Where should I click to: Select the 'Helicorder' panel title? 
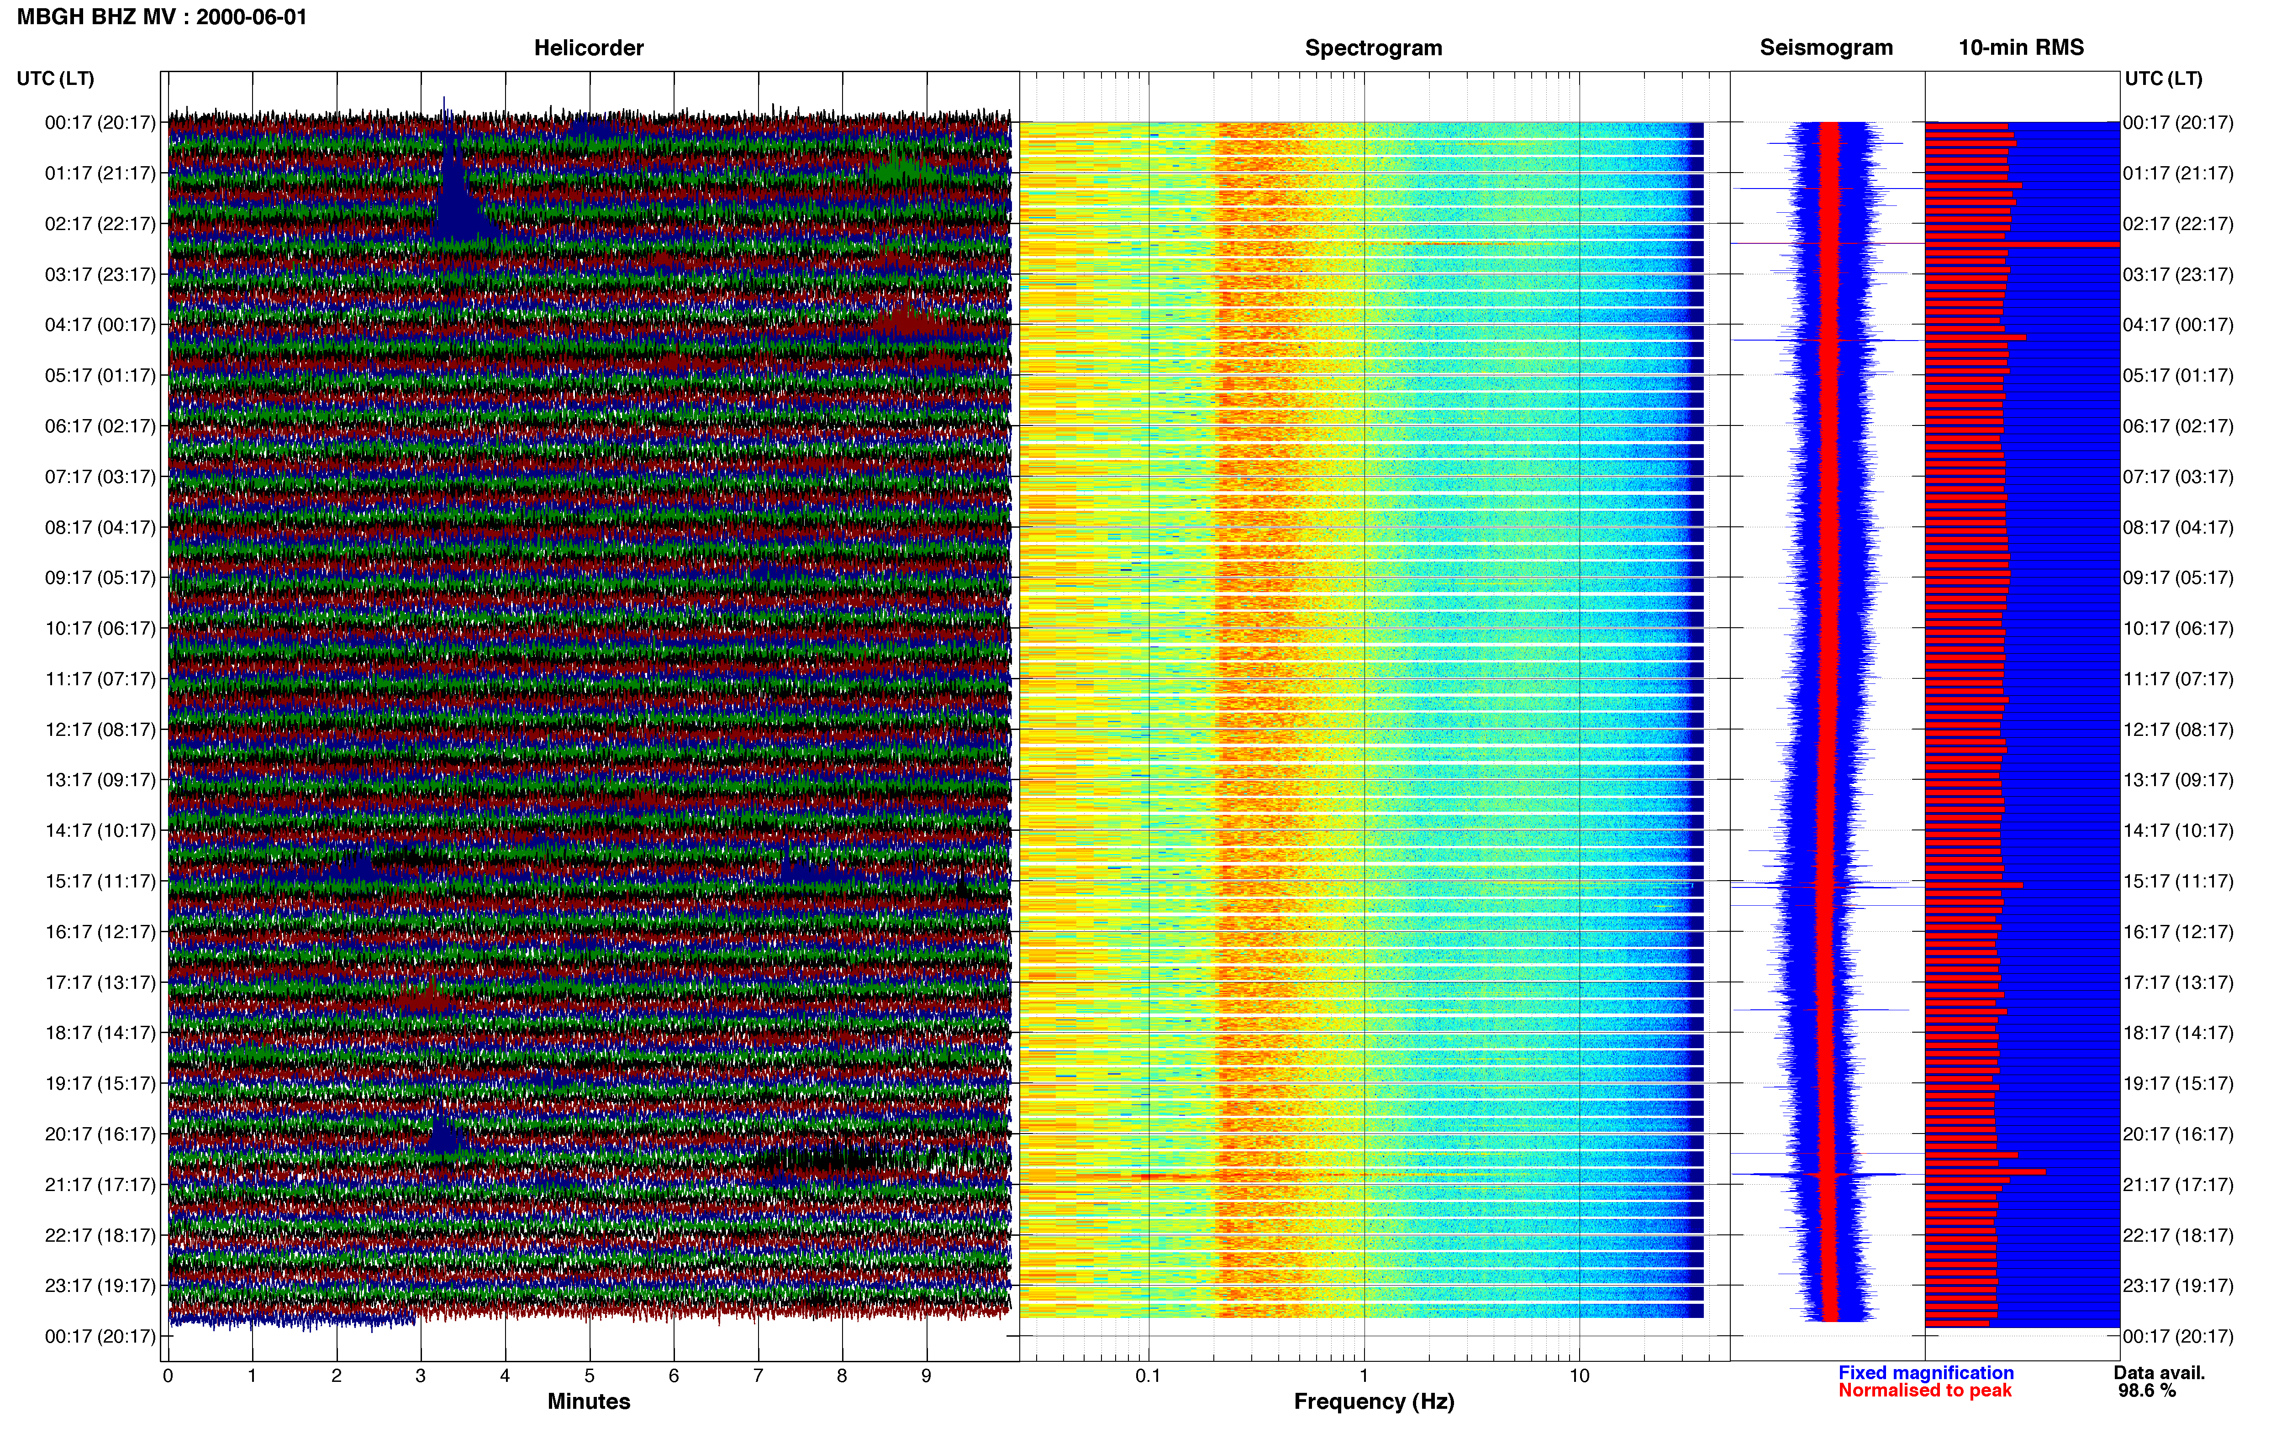tap(589, 47)
